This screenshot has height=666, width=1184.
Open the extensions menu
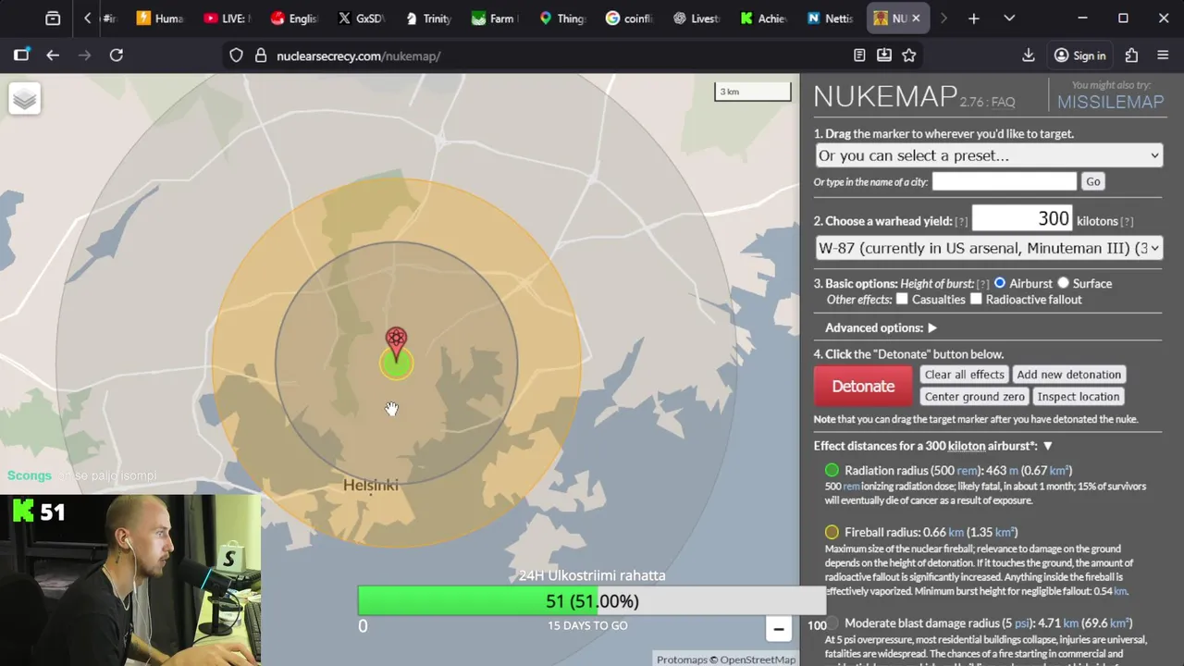point(1131,55)
